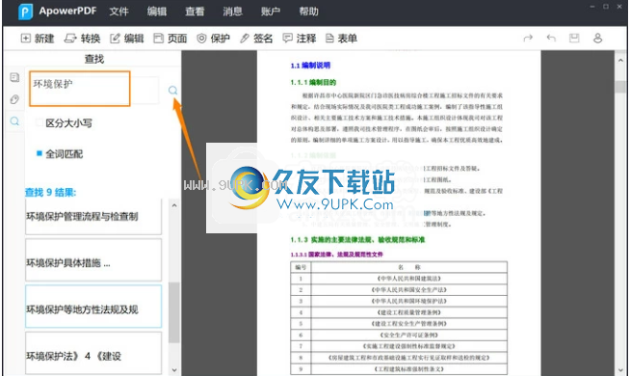Click document scrollbar up arrow

pyautogui.click(x=620, y=61)
